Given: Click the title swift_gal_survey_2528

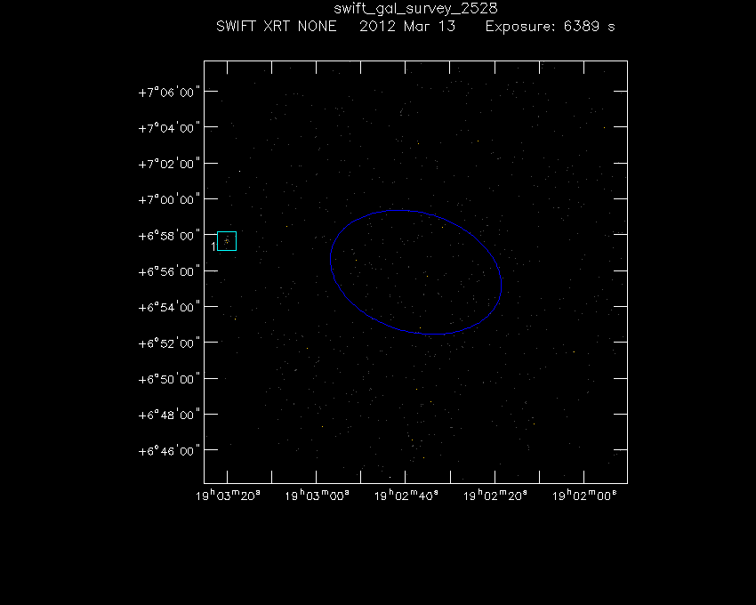Looking at the screenshot, I should pos(415,9).
